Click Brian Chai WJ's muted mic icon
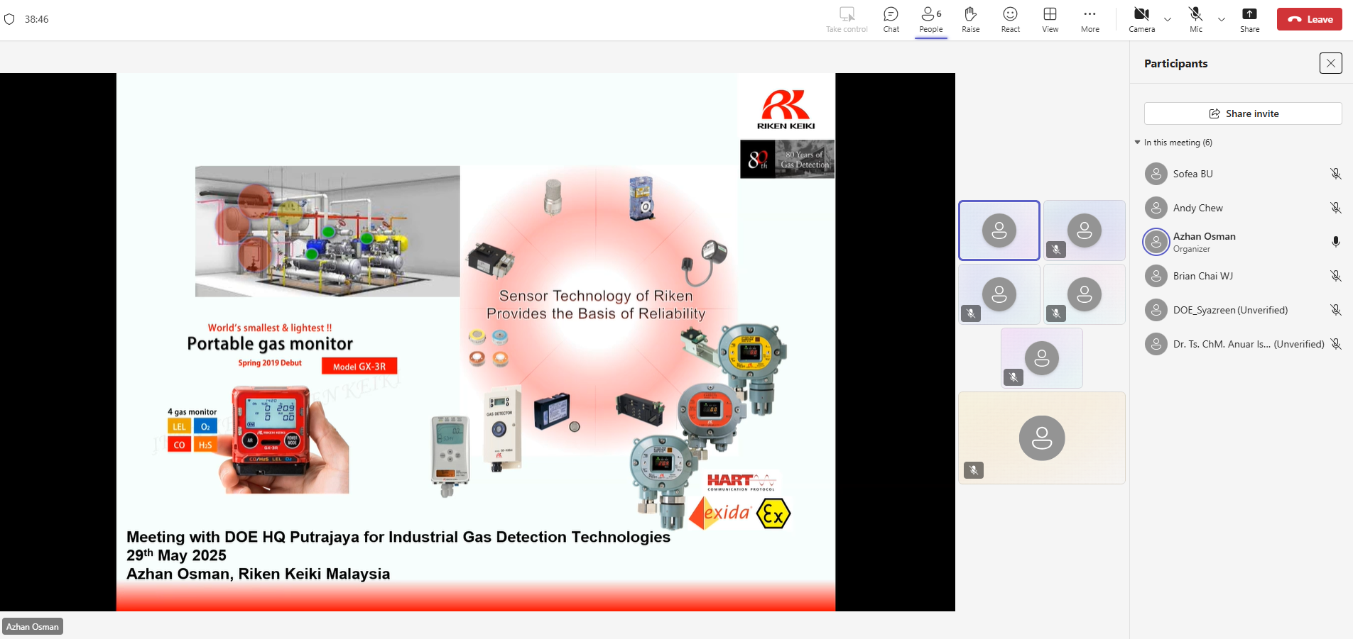This screenshot has height=639, width=1353. 1336,276
